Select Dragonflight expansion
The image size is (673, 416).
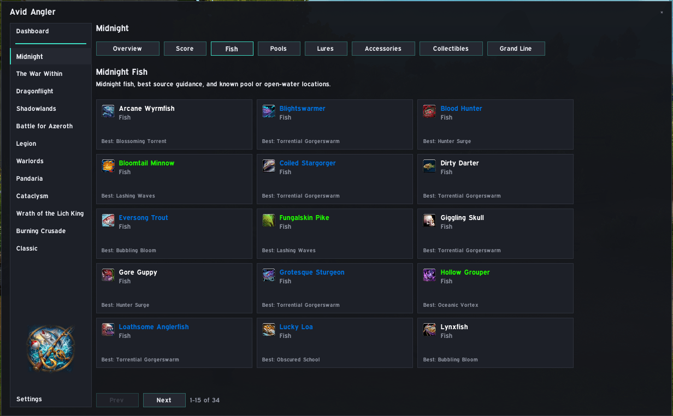pos(51,91)
